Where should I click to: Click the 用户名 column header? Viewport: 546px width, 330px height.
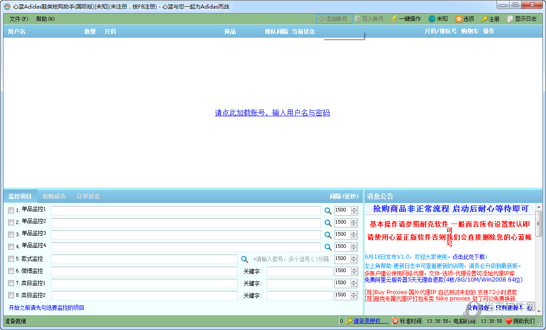(17, 31)
